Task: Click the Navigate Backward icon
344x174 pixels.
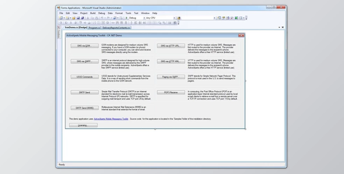Action: click(x=115, y=18)
